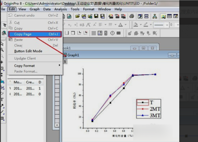Select the large T Text tool

coord(2,100)
